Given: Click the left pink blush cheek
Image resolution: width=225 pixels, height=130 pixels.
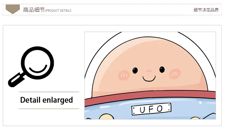Looking at the screenshot, I should [x=124, y=75].
